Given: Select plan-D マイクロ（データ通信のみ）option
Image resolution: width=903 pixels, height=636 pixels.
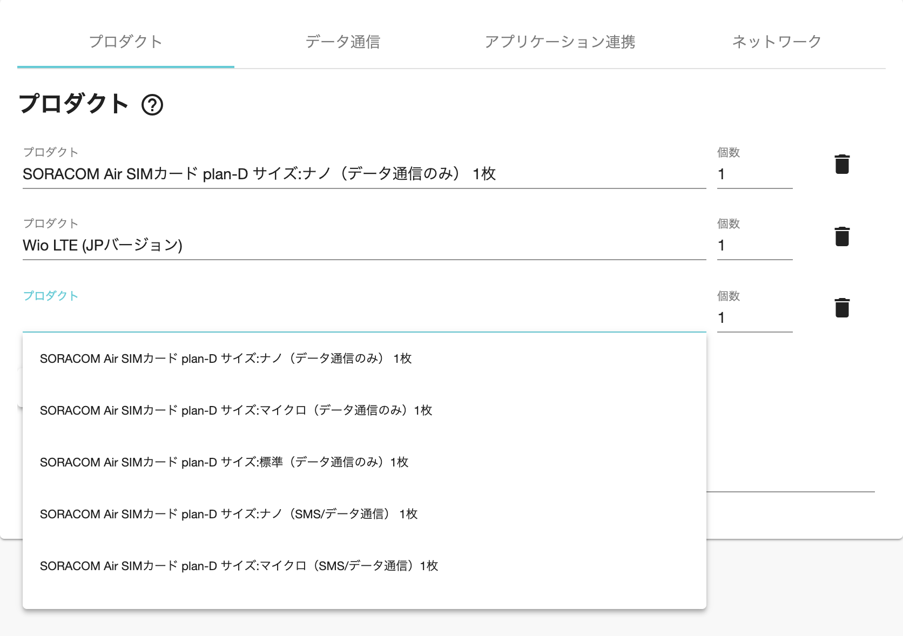Looking at the screenshot, I should [x=365, y=410].
